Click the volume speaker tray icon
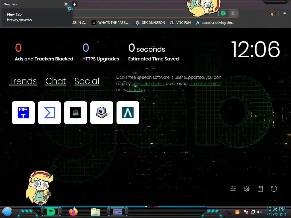Viewport: 291px width, 218px height. click(259, 212)
